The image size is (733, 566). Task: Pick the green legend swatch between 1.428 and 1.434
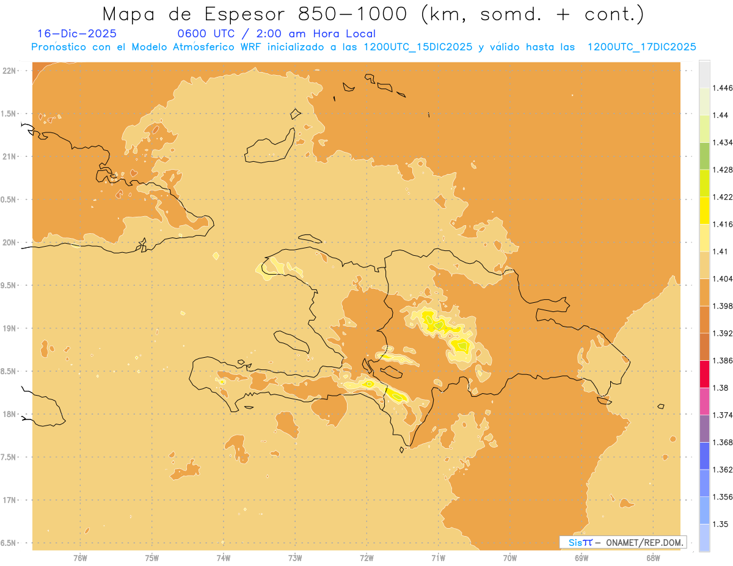(704, 156)
